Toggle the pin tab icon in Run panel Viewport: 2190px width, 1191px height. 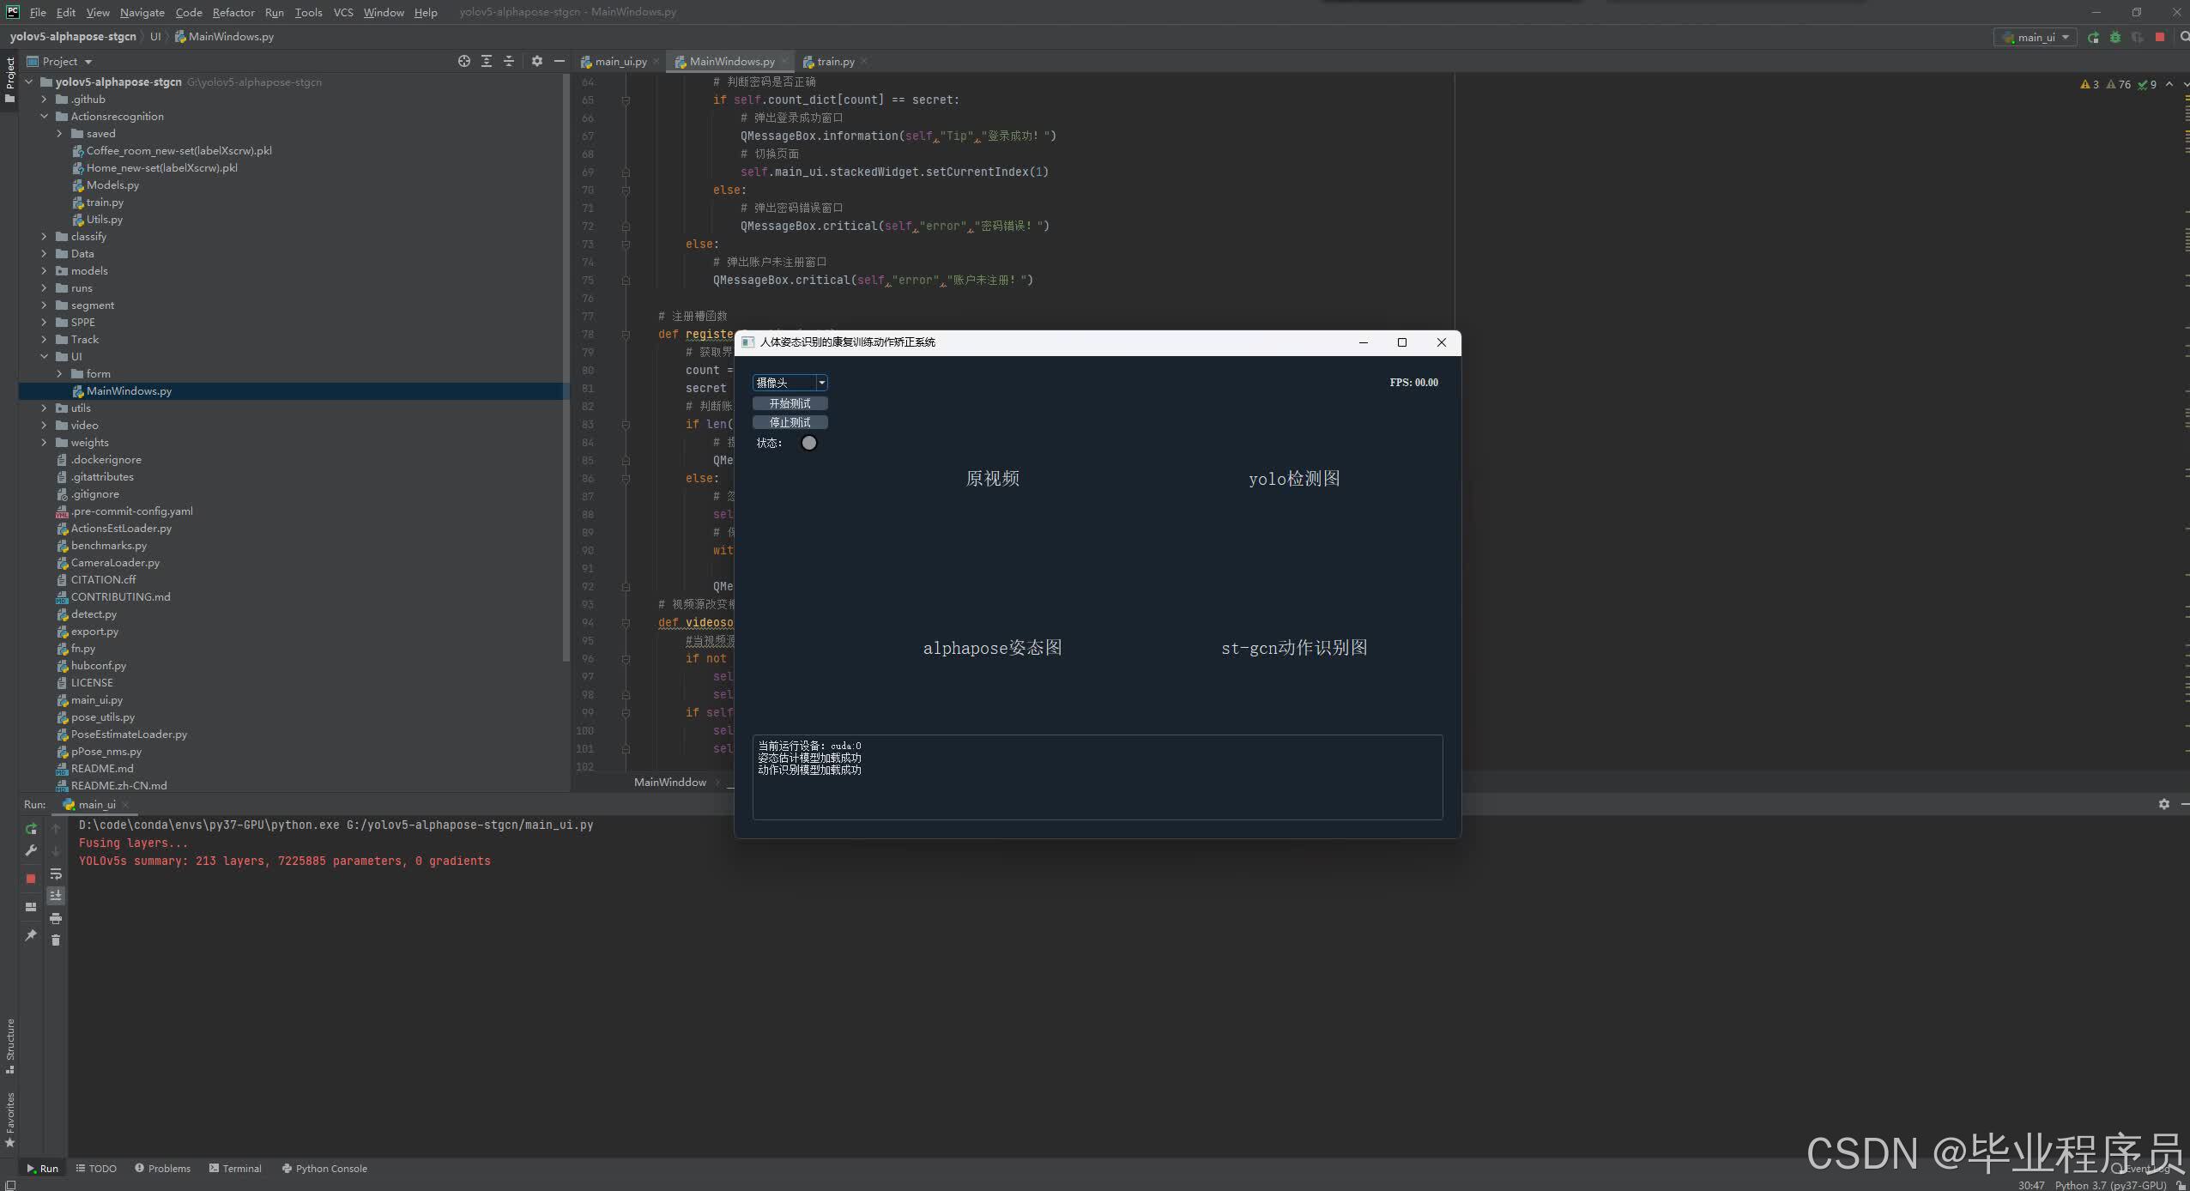tap(31, 935)
